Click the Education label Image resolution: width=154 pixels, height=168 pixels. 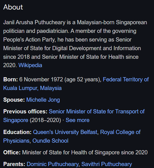[x=17, y=132]
